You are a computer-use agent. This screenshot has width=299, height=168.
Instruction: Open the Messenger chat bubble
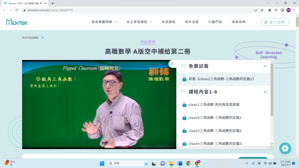285,148
